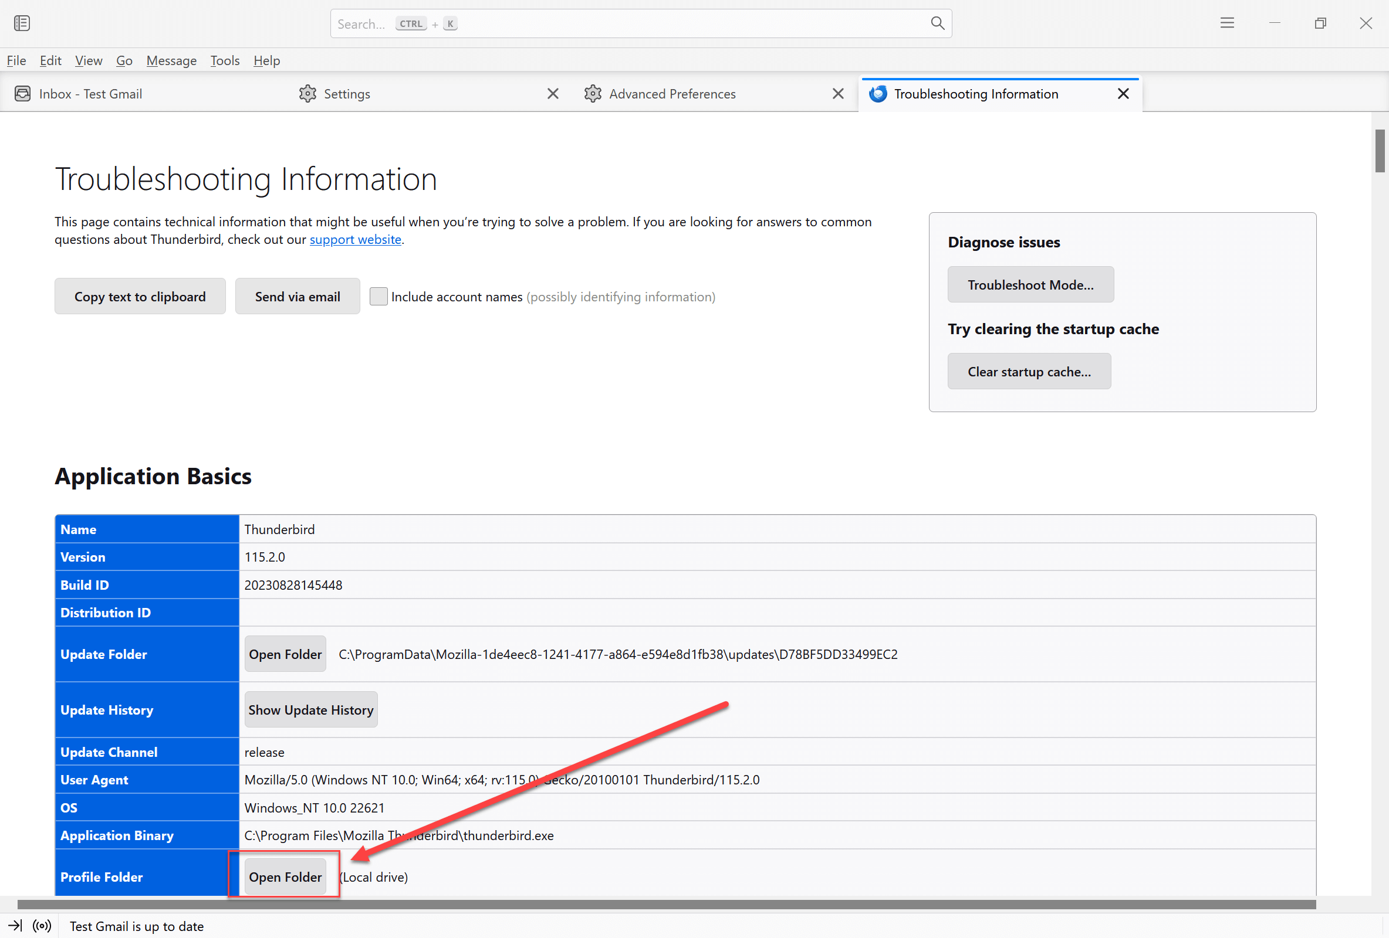Open the Go menu
The width and height of the screenshot is (1389, 938).
coord(124,60)
